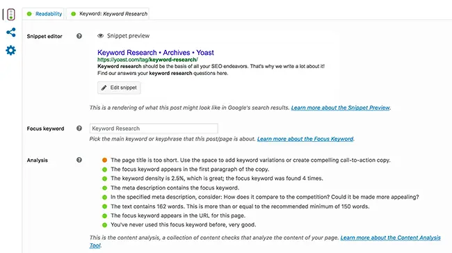Click the Focus keyword label
The image size is (452, 253).
pyautogui.click(x=45, y=129)
